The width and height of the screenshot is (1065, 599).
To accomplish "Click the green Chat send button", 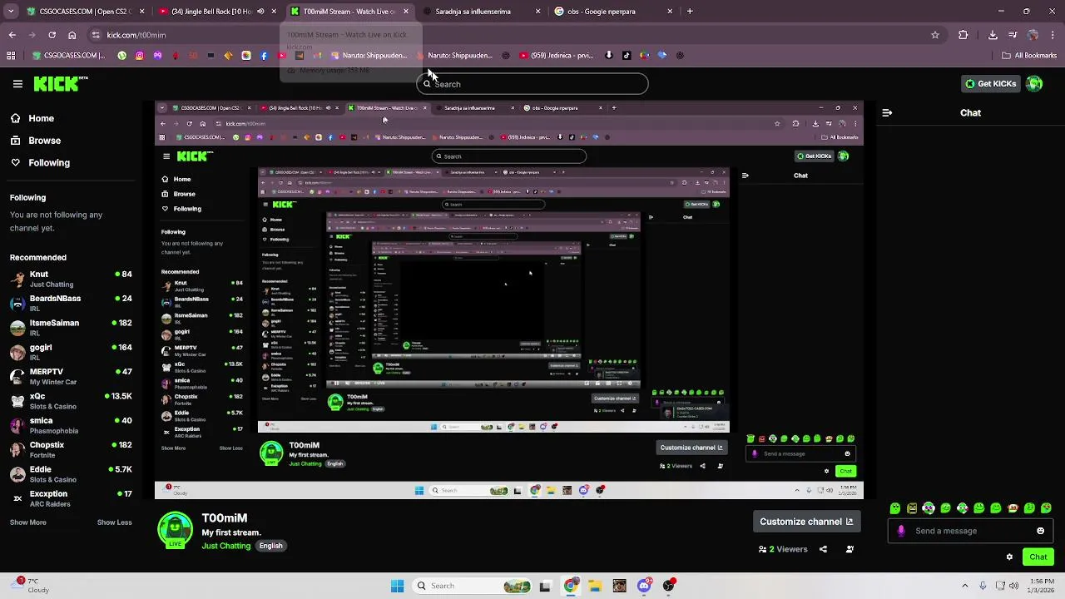I will (x=1038, y=557).
